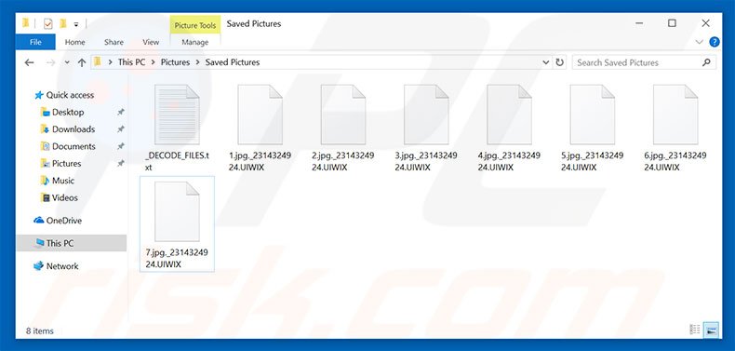Expand the root breadcrumb chevron
Image resolution: width=735 pixels, height=351 pixels.
(110, 62)
